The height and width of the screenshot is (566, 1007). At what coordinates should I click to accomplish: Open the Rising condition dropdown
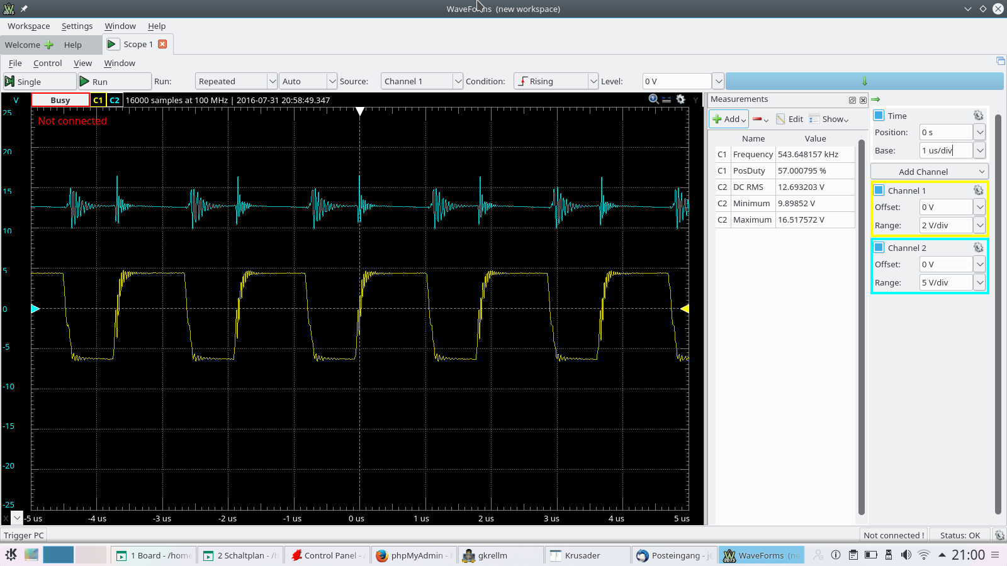[x=556, y=81]
